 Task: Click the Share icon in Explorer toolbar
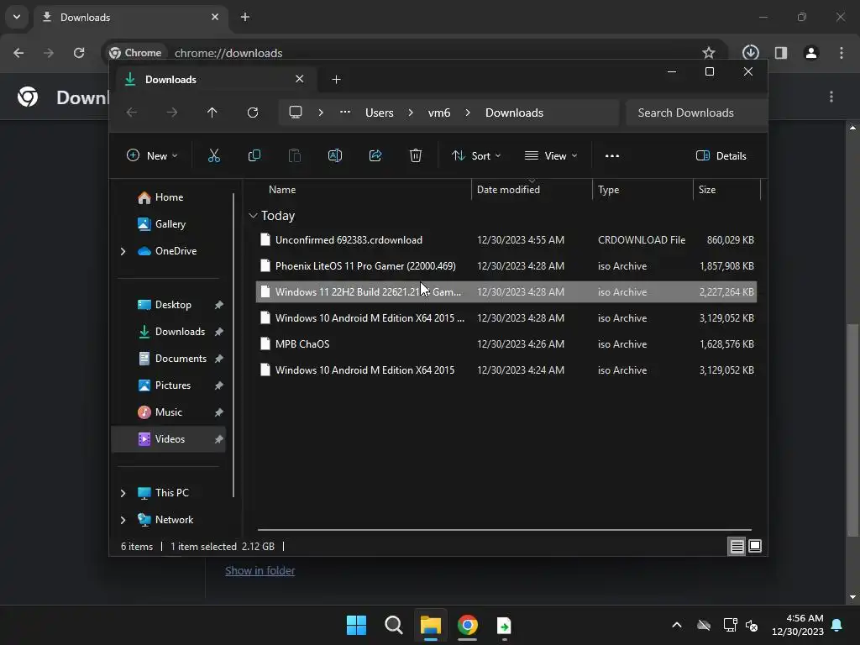pyautogui.click(x=375, y=155)
